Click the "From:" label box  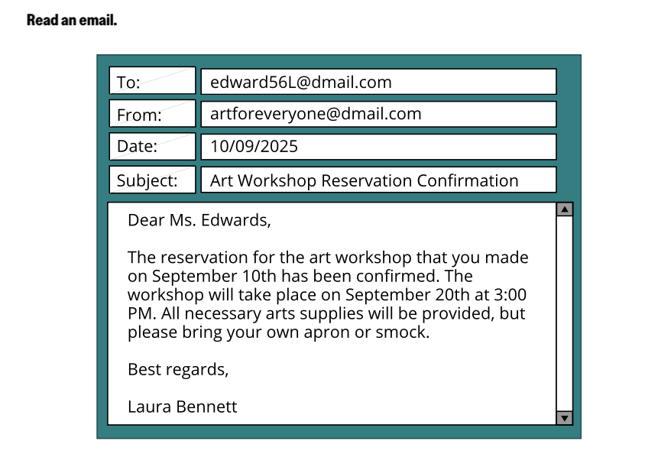point(152,114)
